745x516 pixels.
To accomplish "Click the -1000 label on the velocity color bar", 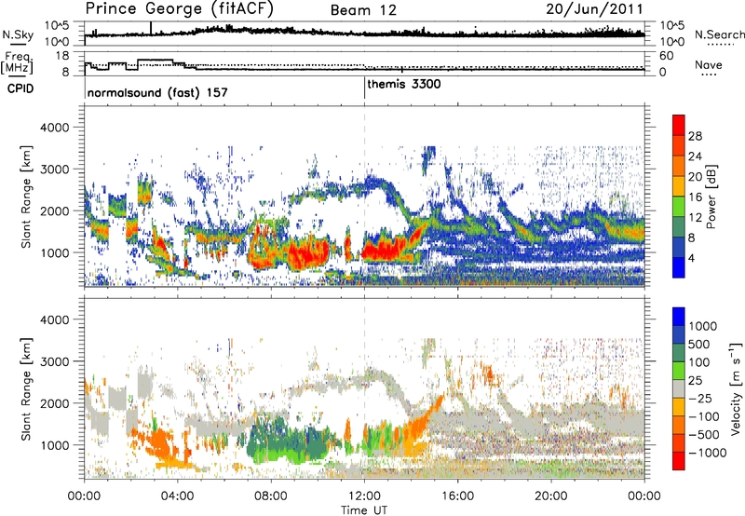I will pos(707,453).
